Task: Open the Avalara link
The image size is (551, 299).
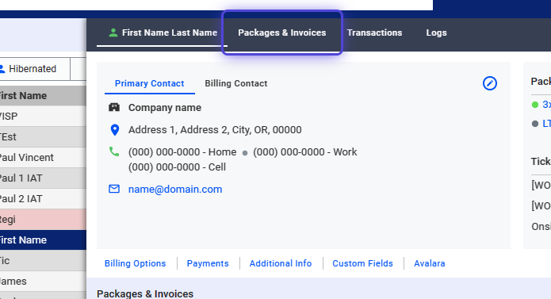Action: click(x=430, y=263)
